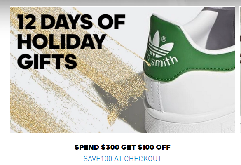The height and width of the screenshot is (165, 241).
Task: Click the registered trademark symbol beside the trefoil
Action: [x=164, y=39]
